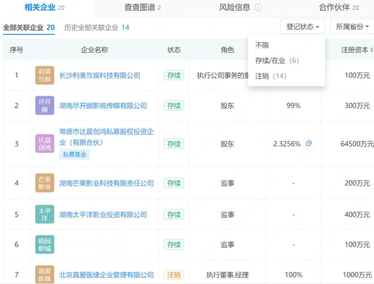
Task: Click 64500万元 registered capital cell
Action: tap(357, 144)
